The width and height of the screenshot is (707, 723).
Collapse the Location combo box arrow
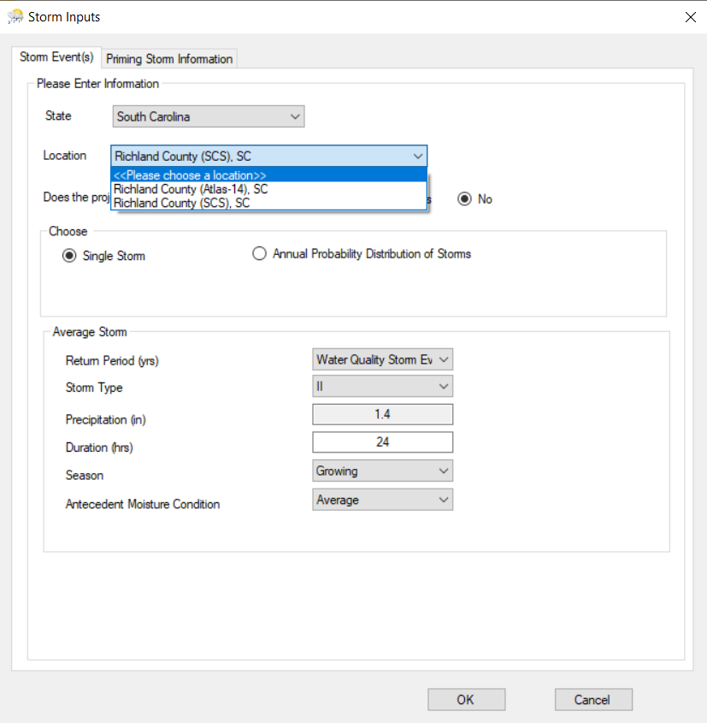pos(417,157)
